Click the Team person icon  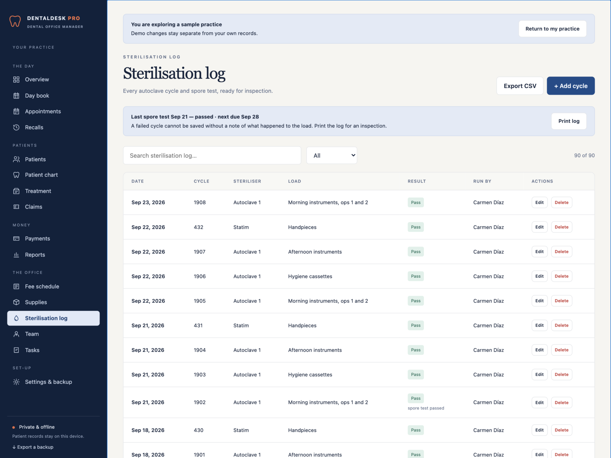tap(16, 334)
